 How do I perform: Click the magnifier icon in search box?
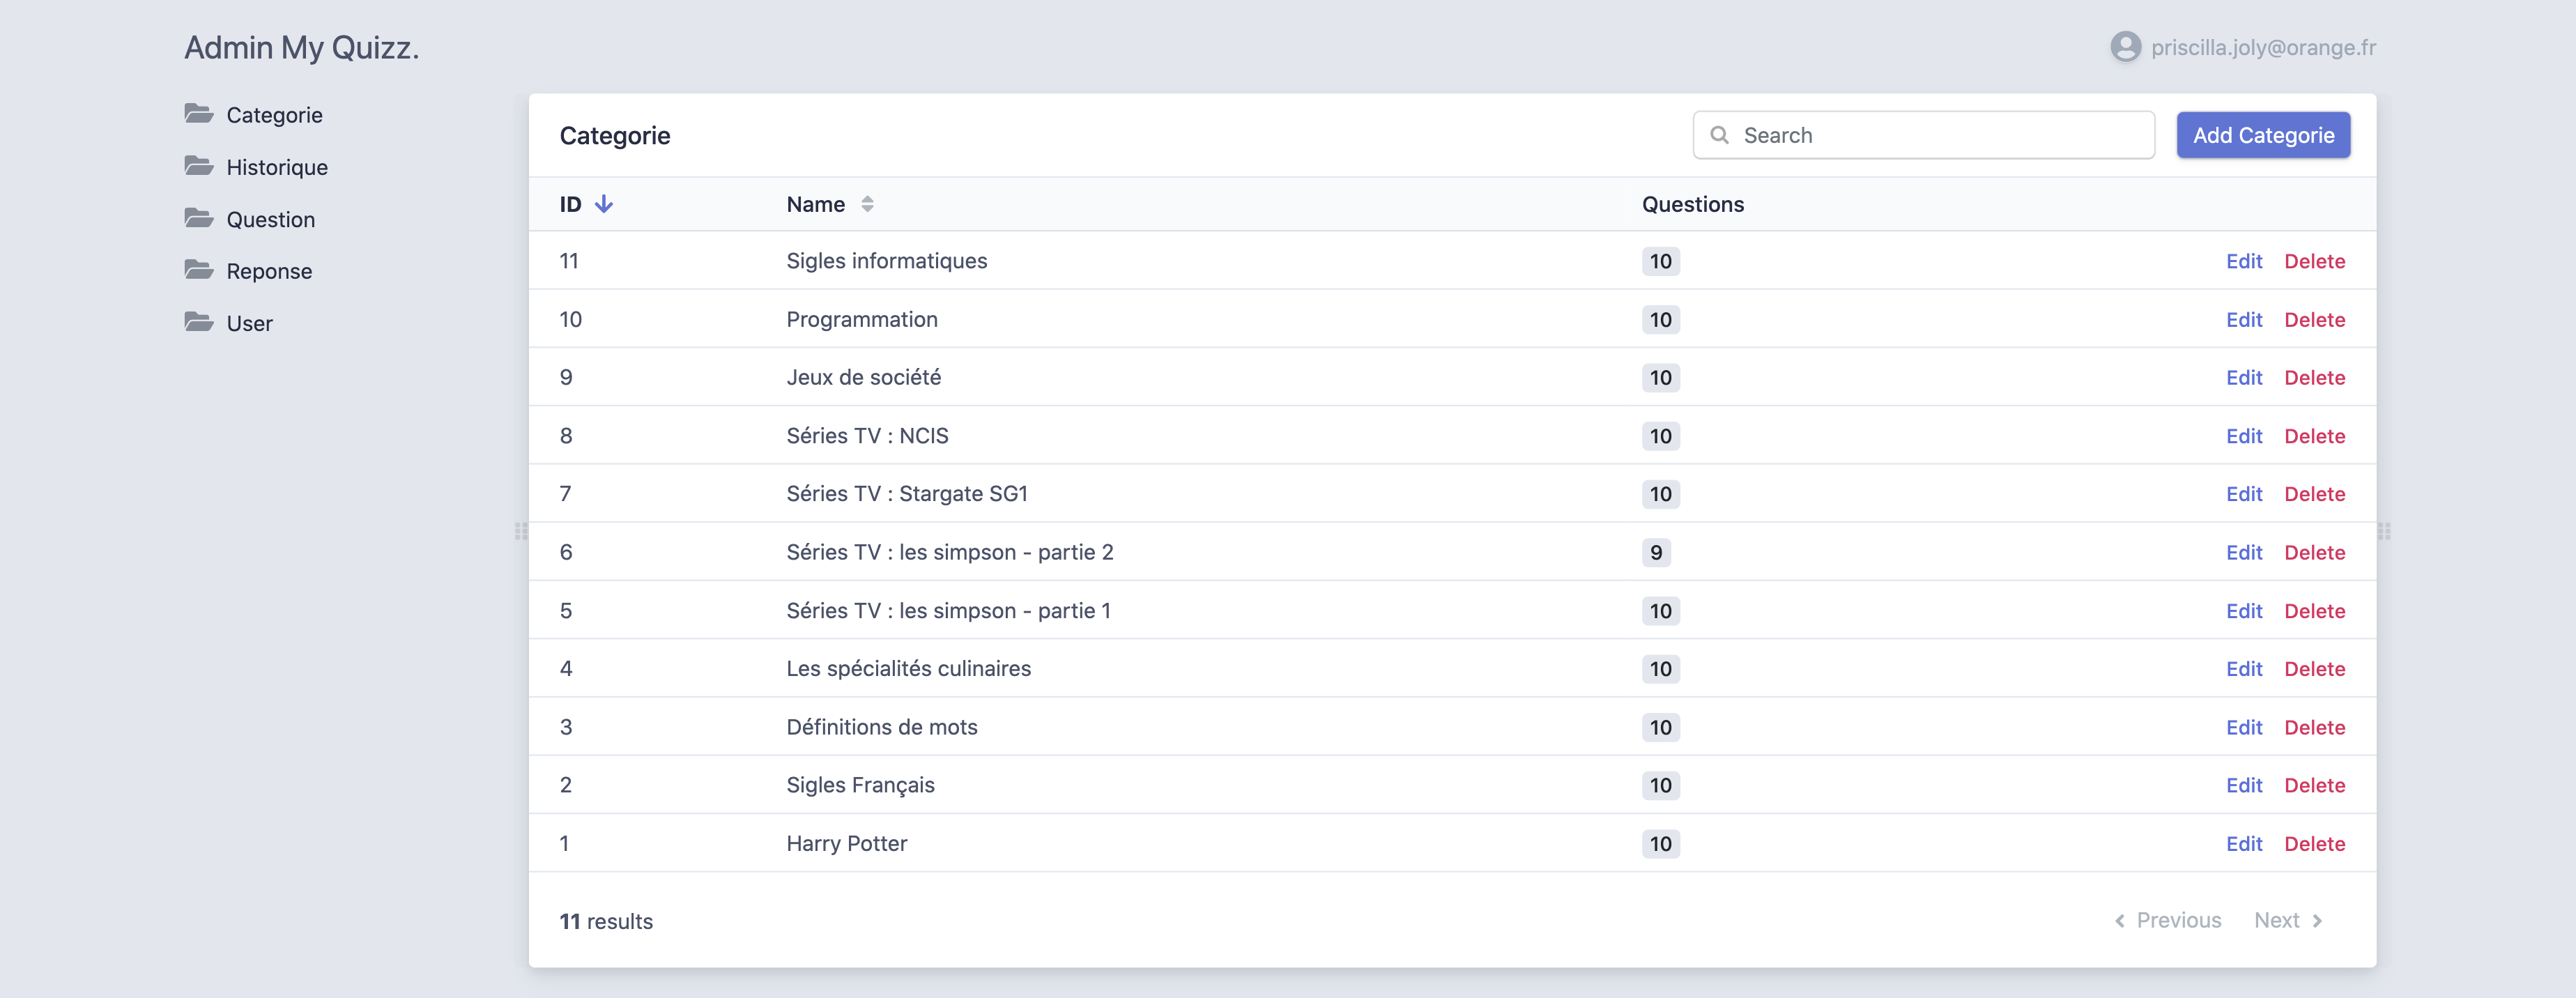[1719, 135]
